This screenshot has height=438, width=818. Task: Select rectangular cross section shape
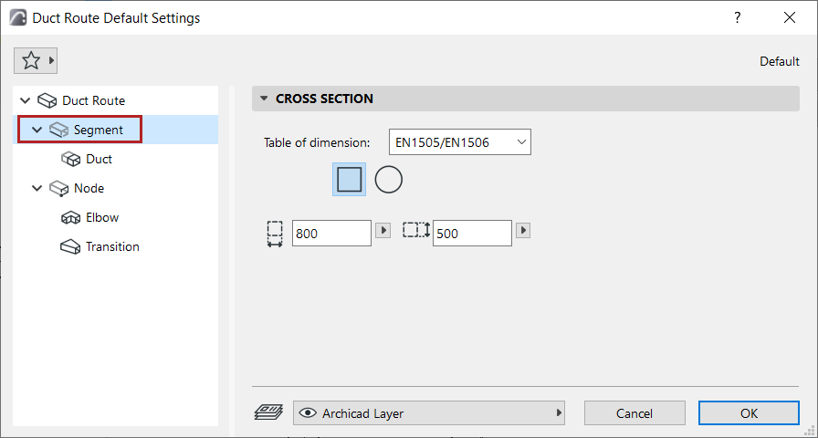point(349,180)
